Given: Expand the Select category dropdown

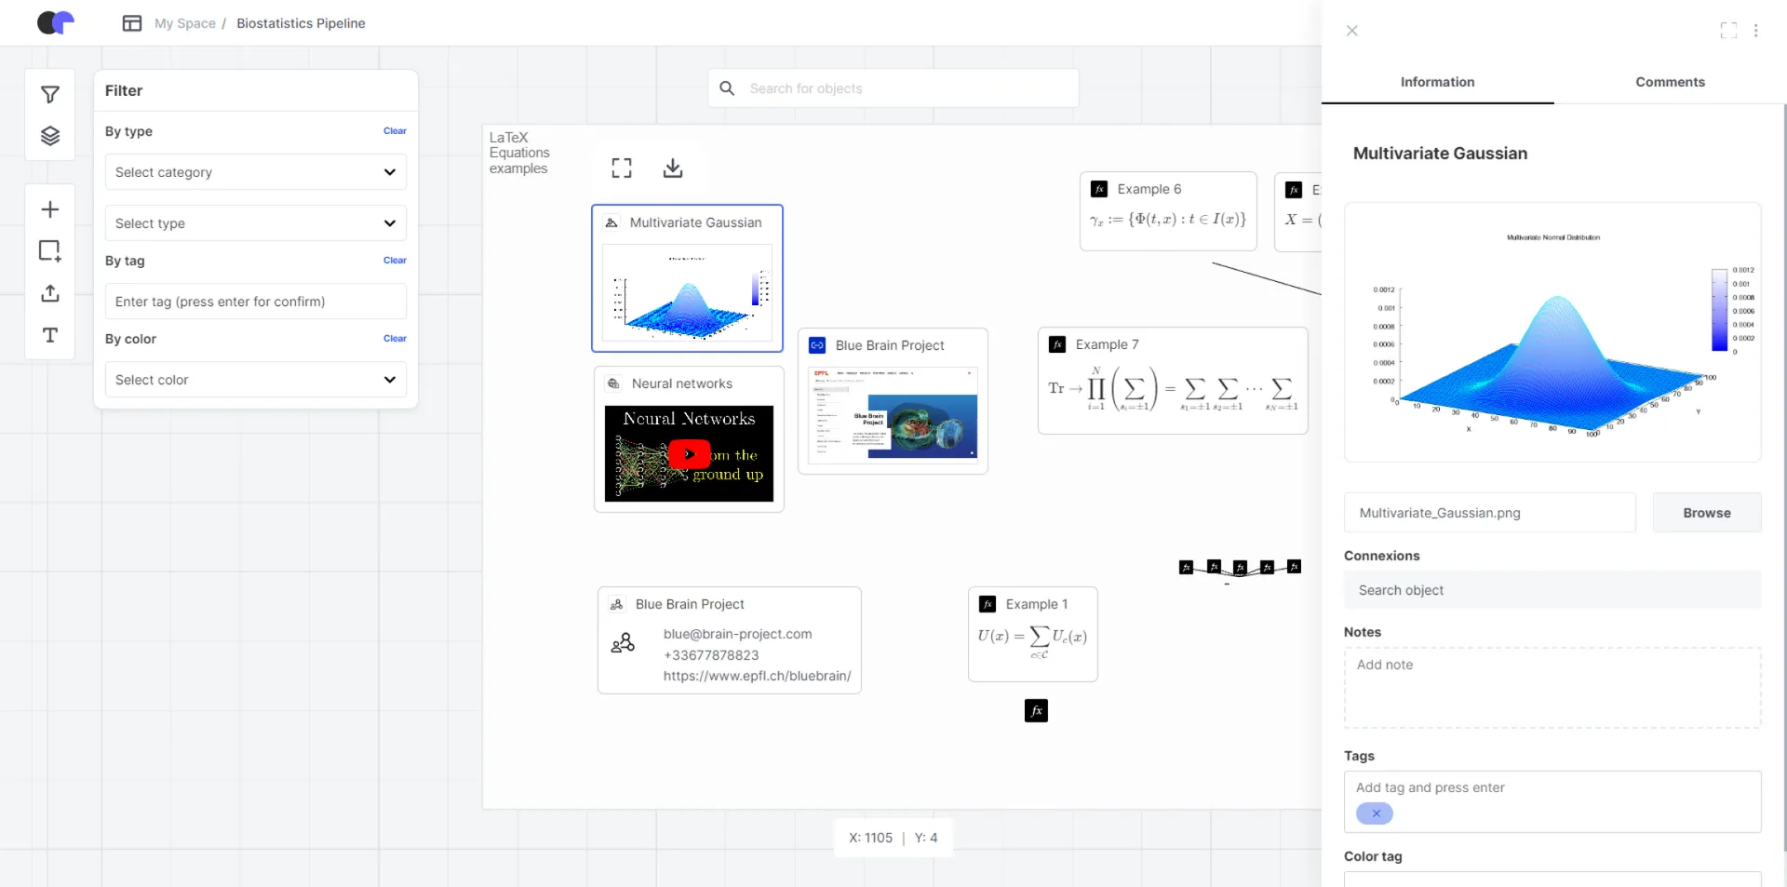Looking at the screenshot, I should (255, 172).
